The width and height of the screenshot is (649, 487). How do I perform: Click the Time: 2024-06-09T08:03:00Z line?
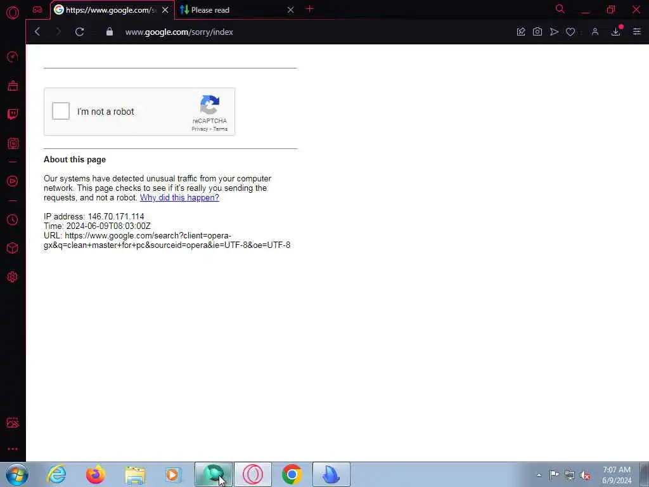97,226
